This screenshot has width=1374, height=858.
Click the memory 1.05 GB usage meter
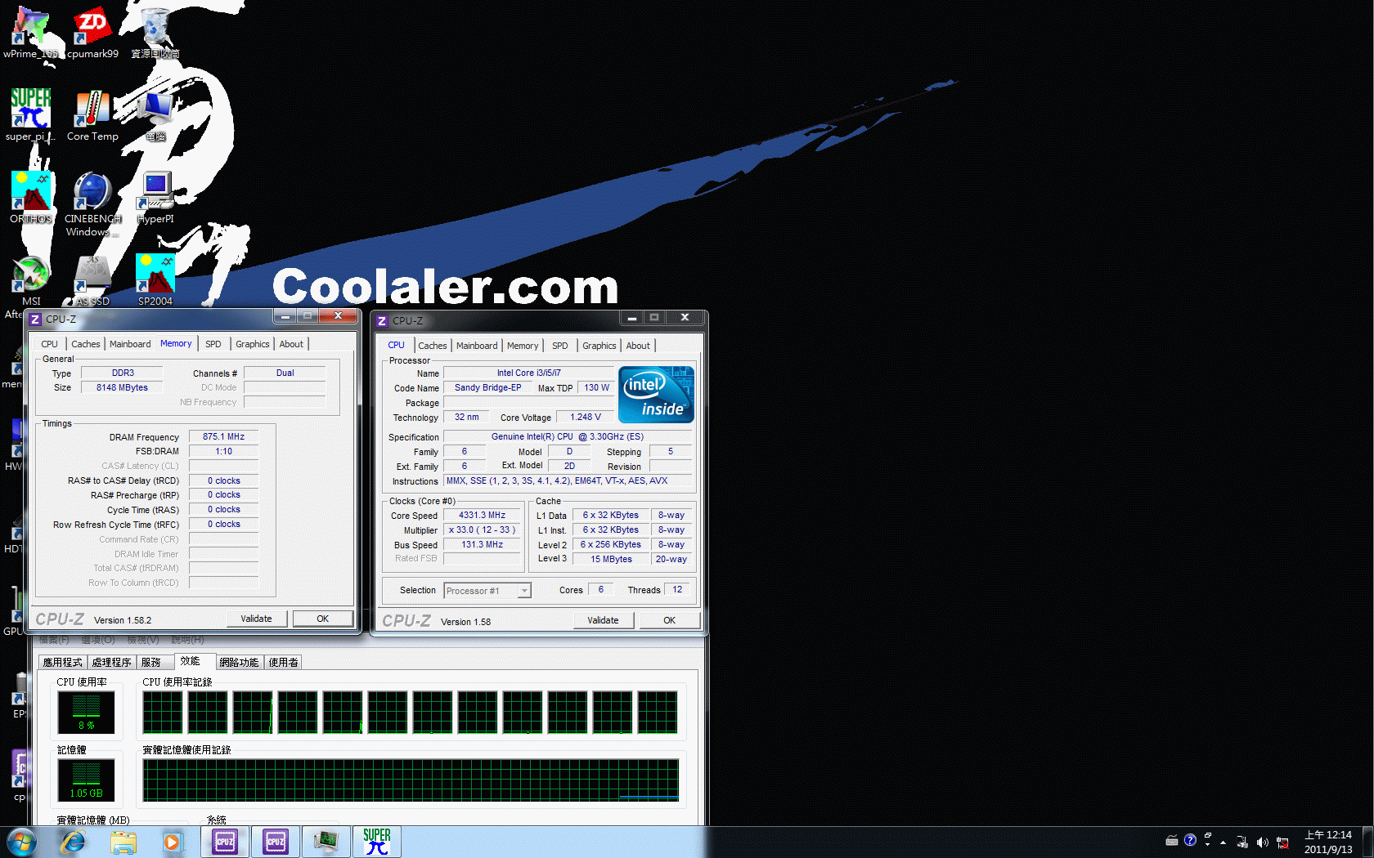click(x=86, y=780)
